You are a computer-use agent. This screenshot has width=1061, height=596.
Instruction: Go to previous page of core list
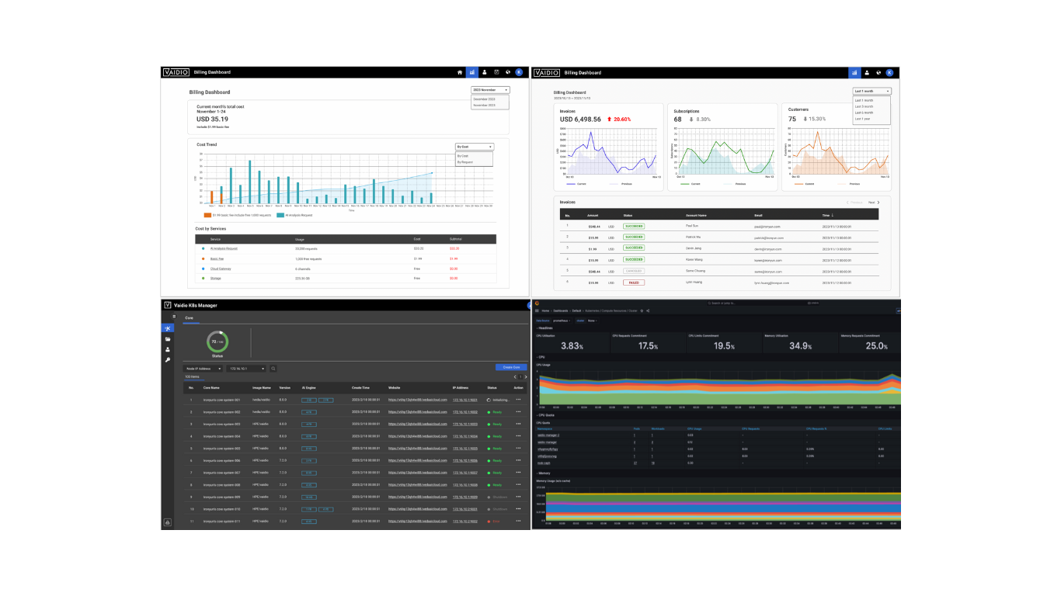point(515,377)
